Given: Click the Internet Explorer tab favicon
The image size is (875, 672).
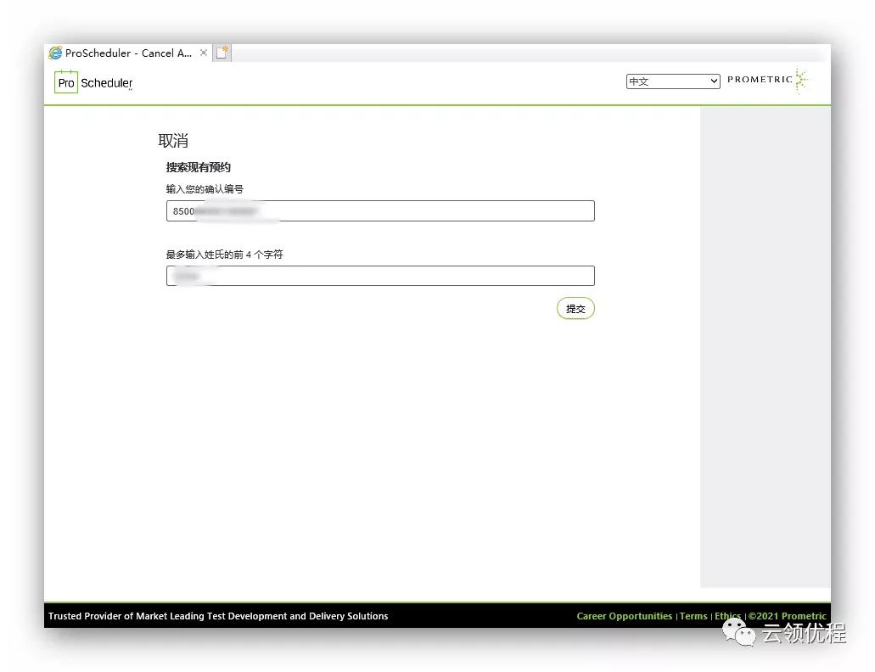Looking at the screenshot, I should 55,53.
